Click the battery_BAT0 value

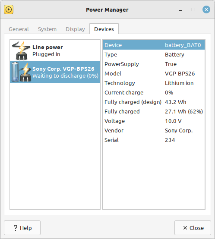[x=183, y=45]
